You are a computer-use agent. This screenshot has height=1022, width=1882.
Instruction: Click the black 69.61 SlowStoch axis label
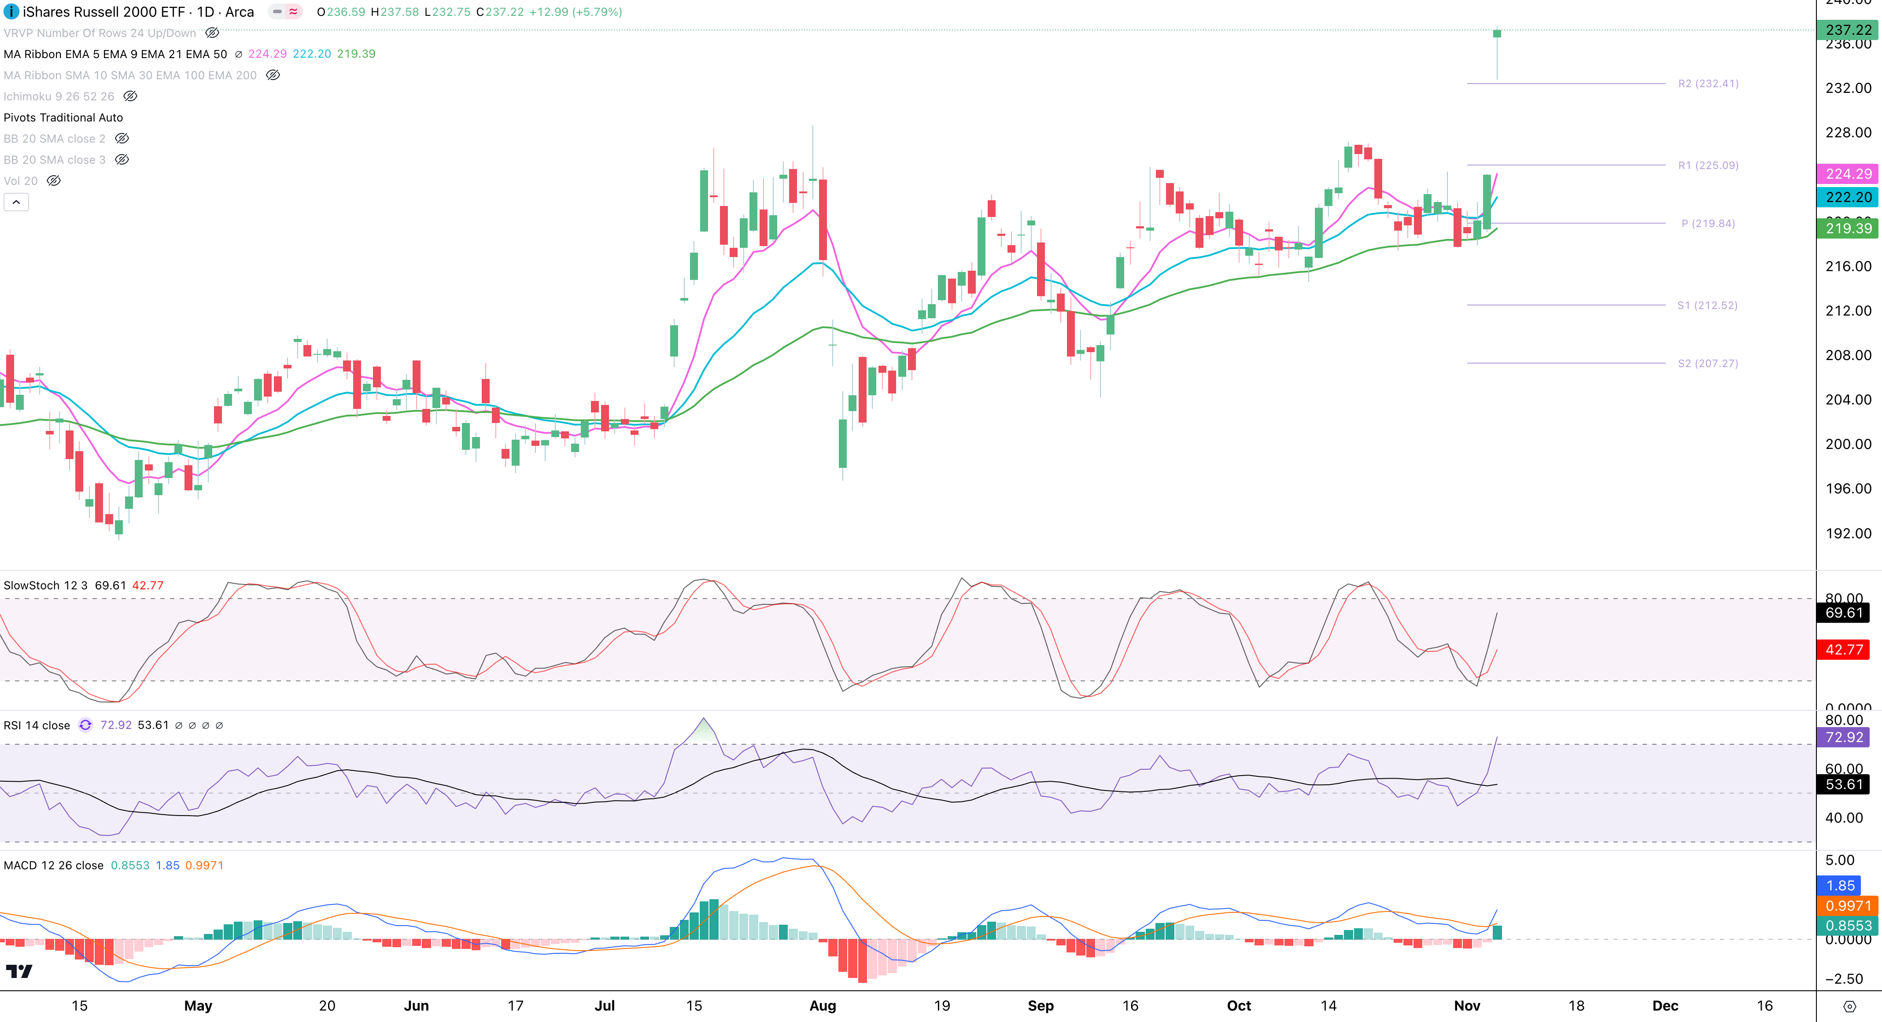[x=1843, y=613]
